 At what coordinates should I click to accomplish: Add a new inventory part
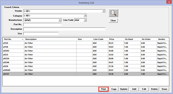pyautogui.click(x=134, y=89)
